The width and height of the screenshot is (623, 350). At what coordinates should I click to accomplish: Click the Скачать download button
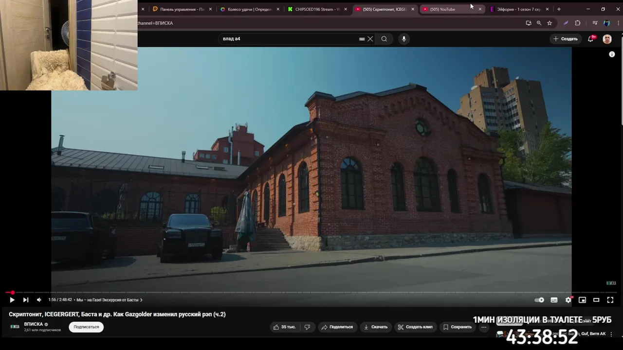[375, 327]
